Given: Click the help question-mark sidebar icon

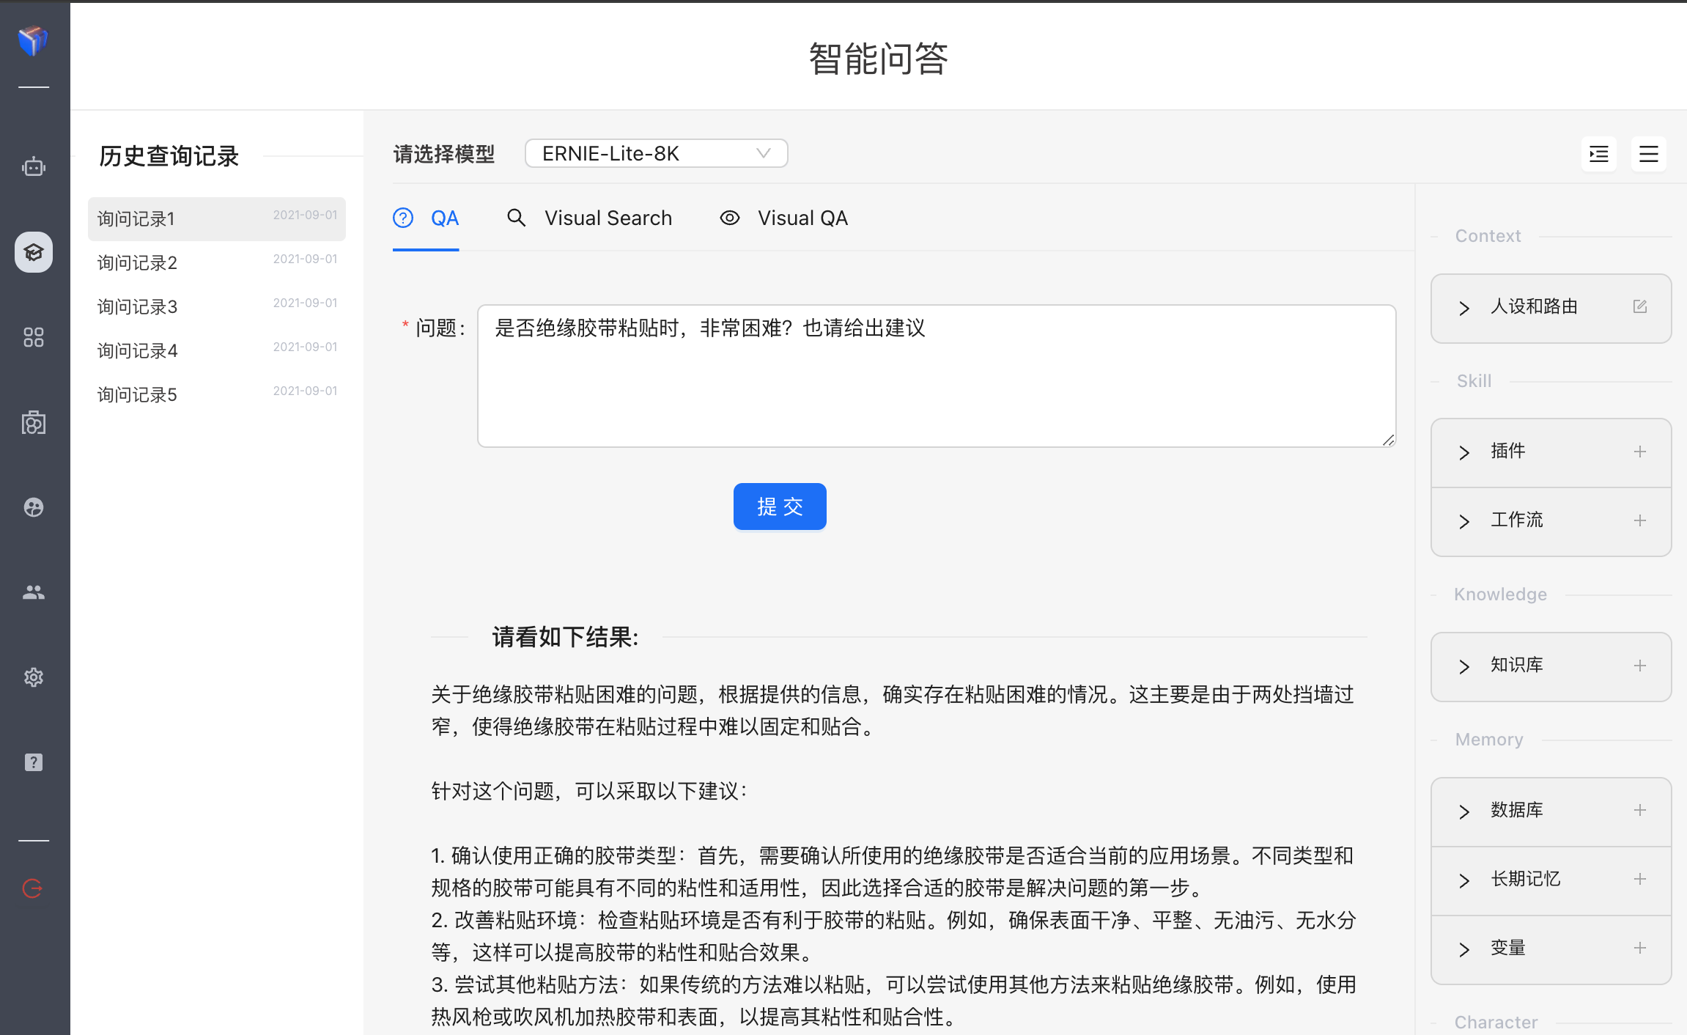Looking at the screenshot, I should [x=34, y=762].
